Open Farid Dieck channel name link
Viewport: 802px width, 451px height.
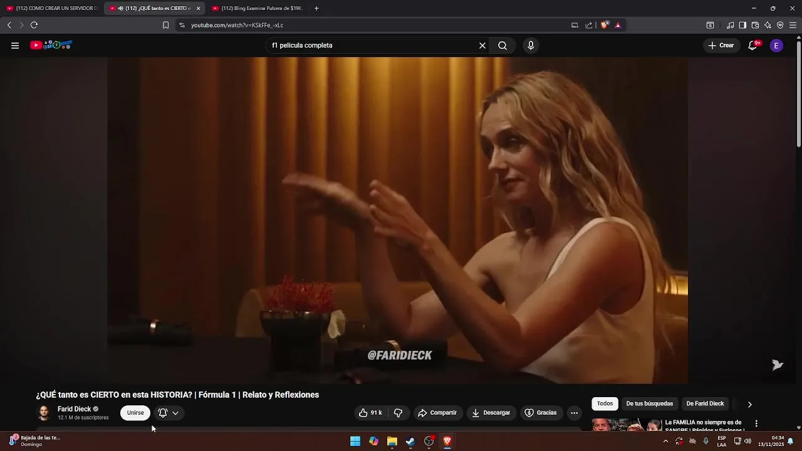[75, 409]
